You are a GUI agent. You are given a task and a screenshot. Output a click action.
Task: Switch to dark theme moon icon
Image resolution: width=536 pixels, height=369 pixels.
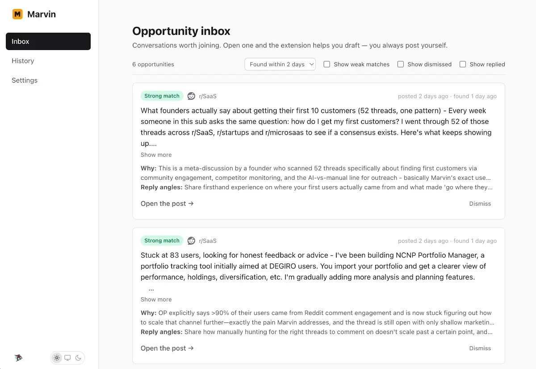point(78,358)
